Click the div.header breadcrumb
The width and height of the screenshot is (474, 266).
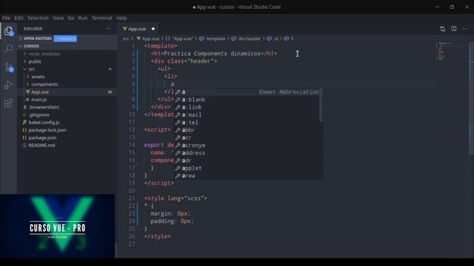(247, 38)
